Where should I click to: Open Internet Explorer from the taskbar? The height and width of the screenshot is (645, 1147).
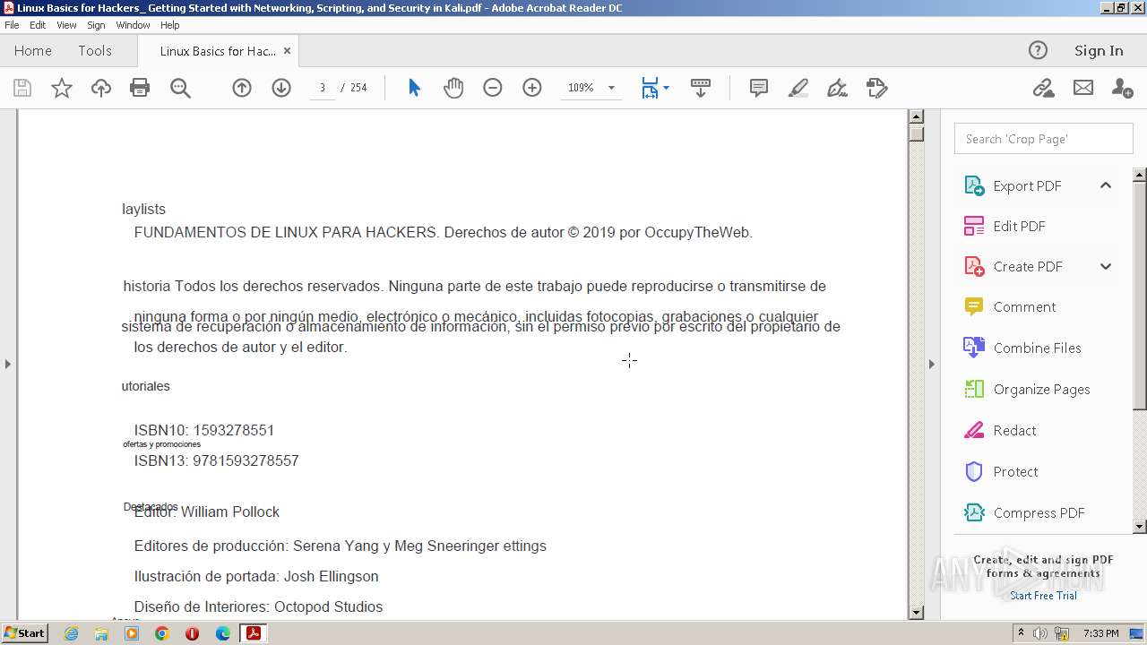pos(71,633)
